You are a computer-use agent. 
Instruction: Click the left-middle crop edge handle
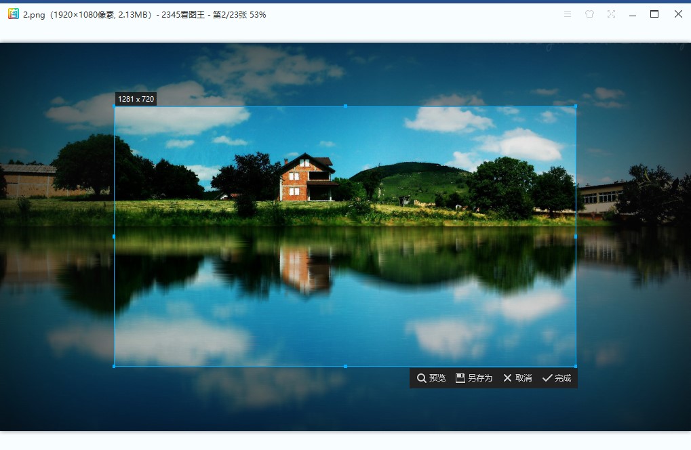coord(114,237)
